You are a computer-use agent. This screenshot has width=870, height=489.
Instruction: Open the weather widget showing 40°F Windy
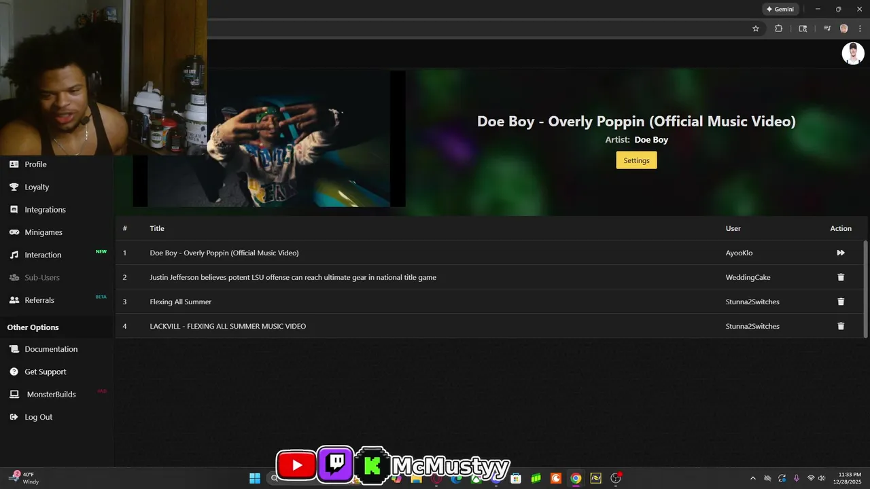pos(25,478)
